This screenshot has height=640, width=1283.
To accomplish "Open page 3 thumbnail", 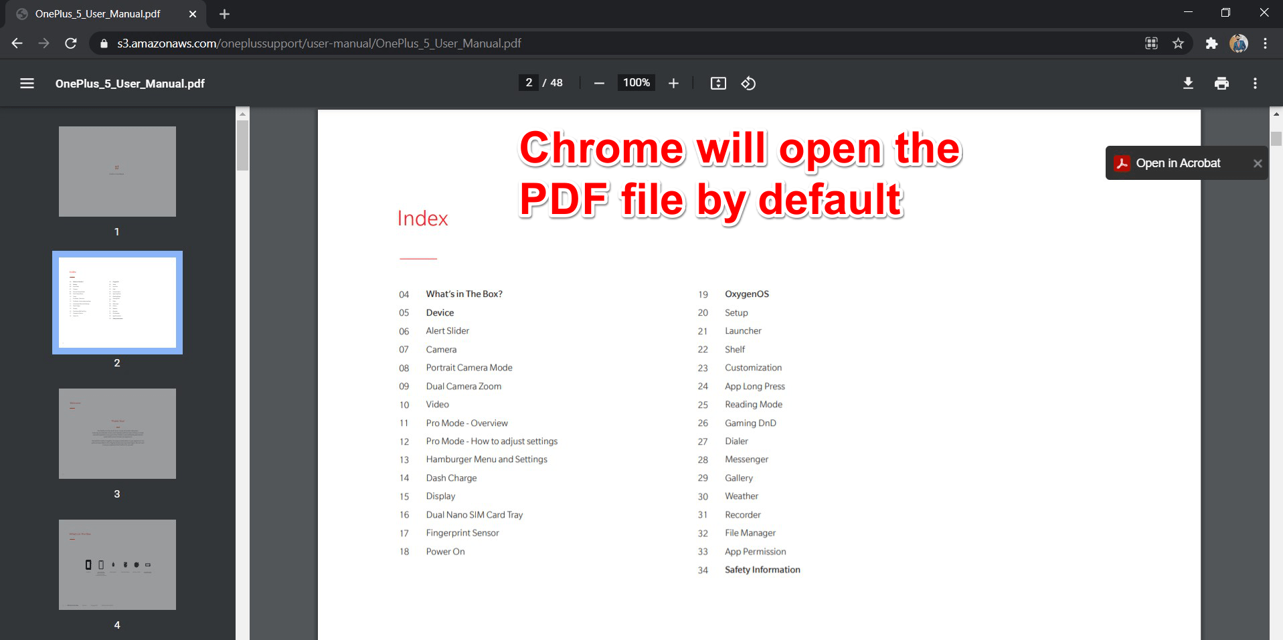I will click(x=117, y=433).
